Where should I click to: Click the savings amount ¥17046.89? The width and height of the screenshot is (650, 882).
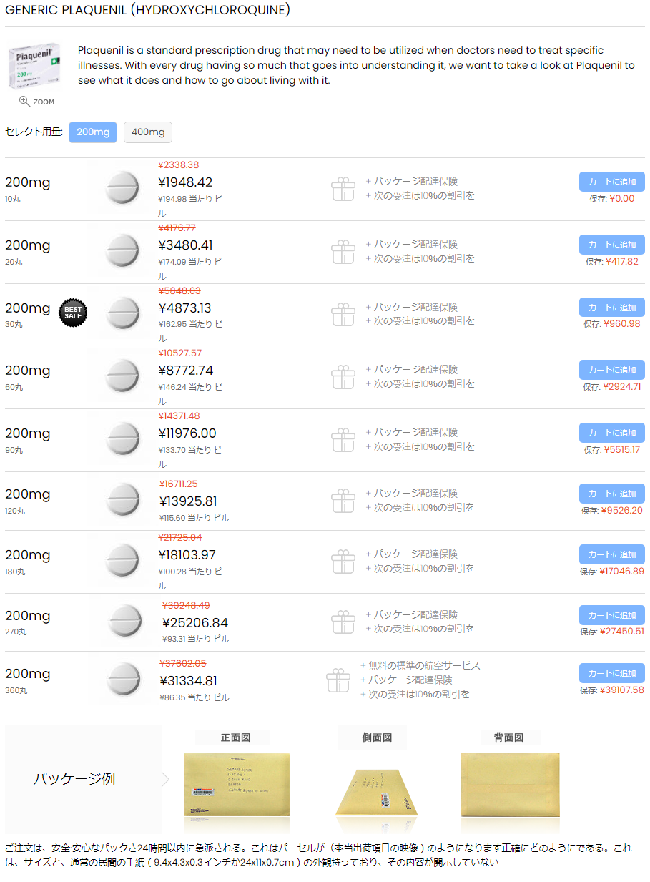pos(622,571)
